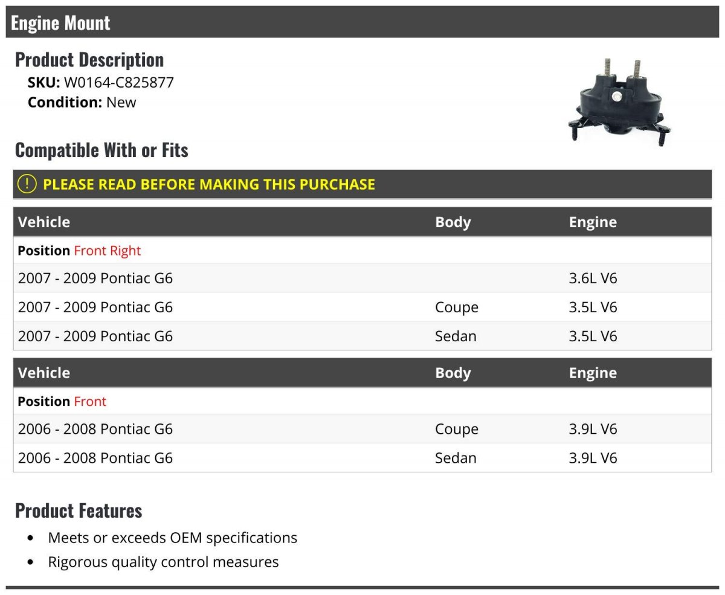725x595 pixels.
Task: Click the yellow exclamation warning icon
Action: [x=27, y=184]
